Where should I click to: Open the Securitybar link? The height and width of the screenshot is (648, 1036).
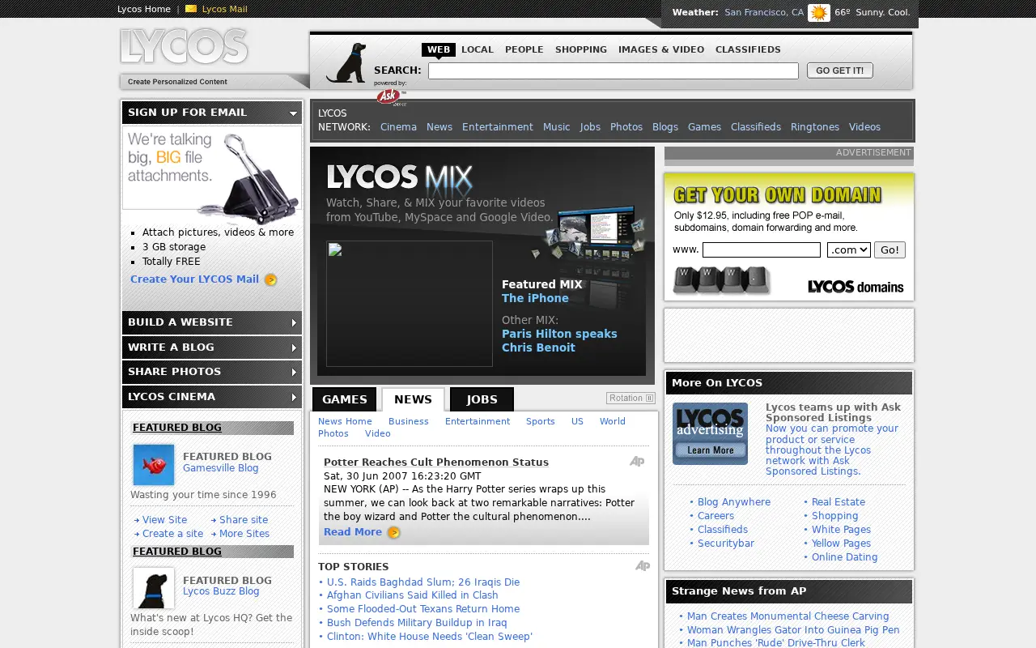[x=726, y=544]
